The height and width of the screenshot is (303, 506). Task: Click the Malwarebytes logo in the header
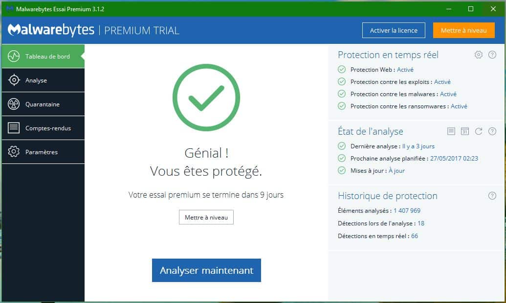(x=51, y=30)
